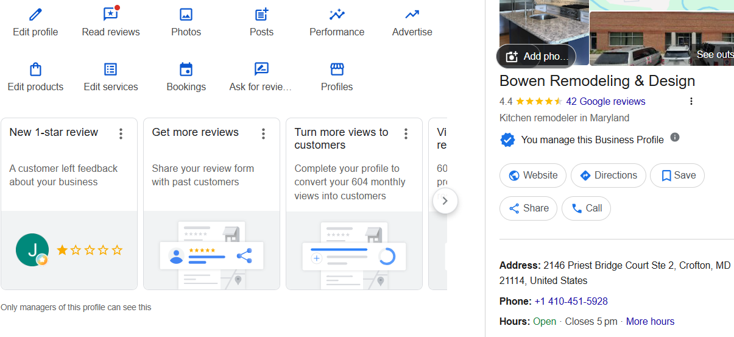
Task: Open the Advertise trending-arrow icon
Action: tap(412, 14)
